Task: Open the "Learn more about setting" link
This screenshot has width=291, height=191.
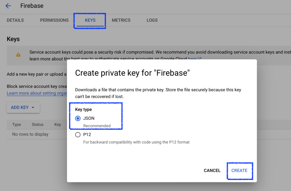Action: click(36, 93)
